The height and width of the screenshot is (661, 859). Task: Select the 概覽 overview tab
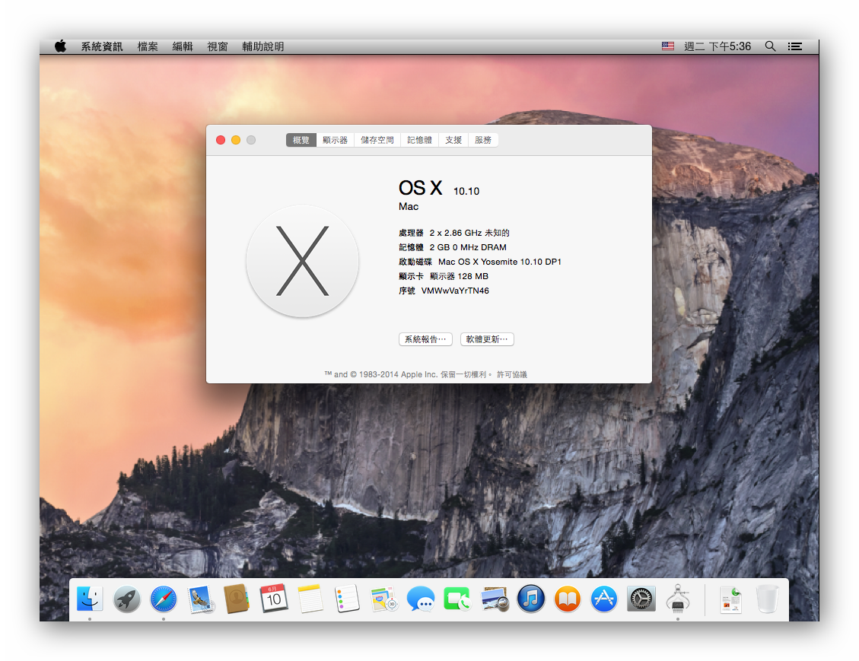tap(301, 140)
